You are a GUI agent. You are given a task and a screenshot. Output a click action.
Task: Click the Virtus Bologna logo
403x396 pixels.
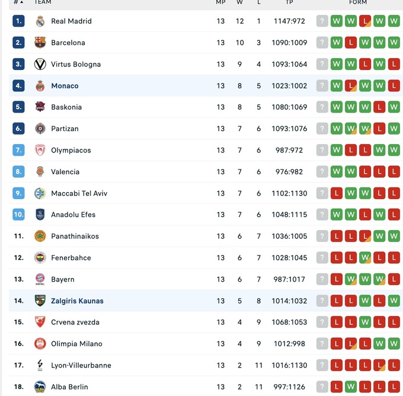point(40,64)
